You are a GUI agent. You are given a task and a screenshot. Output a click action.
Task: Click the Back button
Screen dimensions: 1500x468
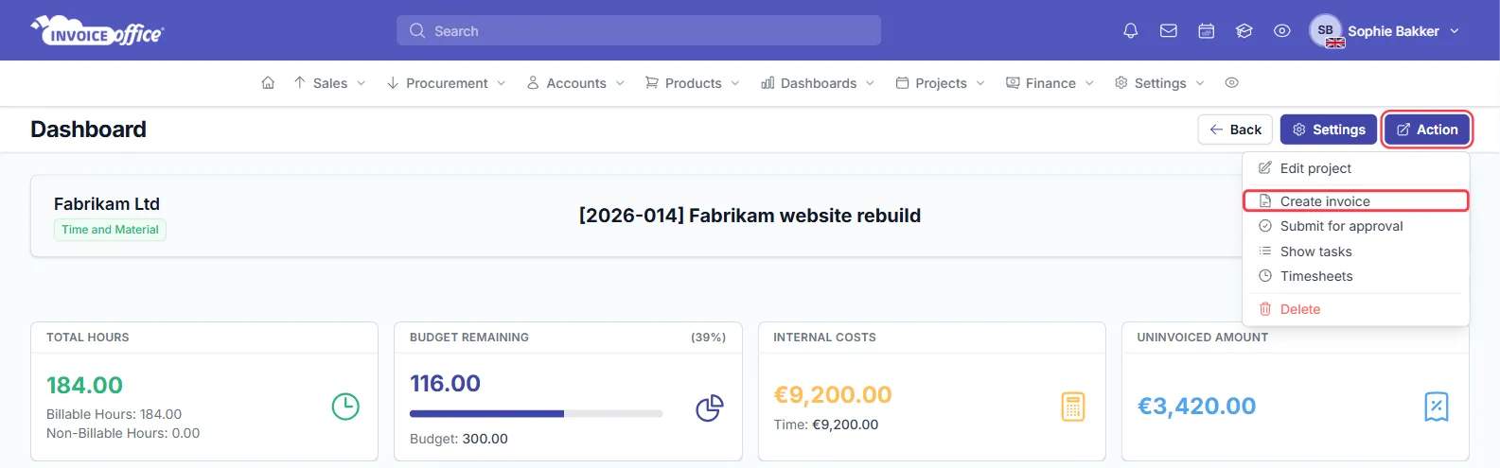click(1235, 130)
